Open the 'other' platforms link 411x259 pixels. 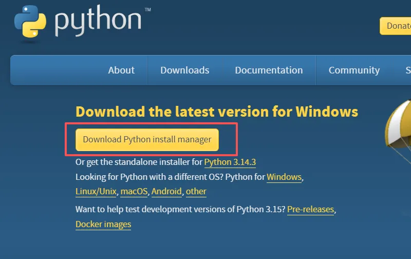tap(196, 191)
